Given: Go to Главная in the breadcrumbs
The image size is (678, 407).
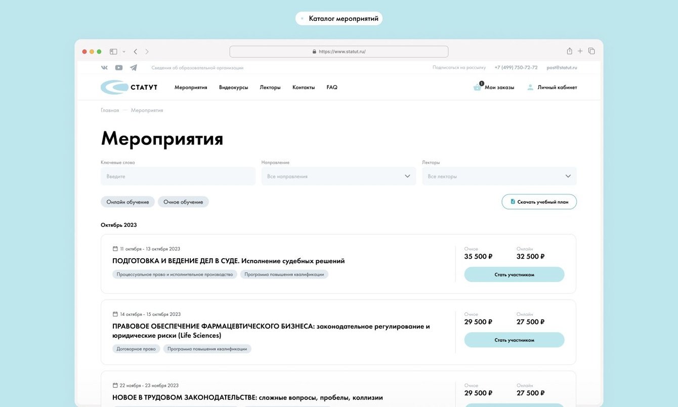Looking at the screenshot, I should [x=110, y=110].
